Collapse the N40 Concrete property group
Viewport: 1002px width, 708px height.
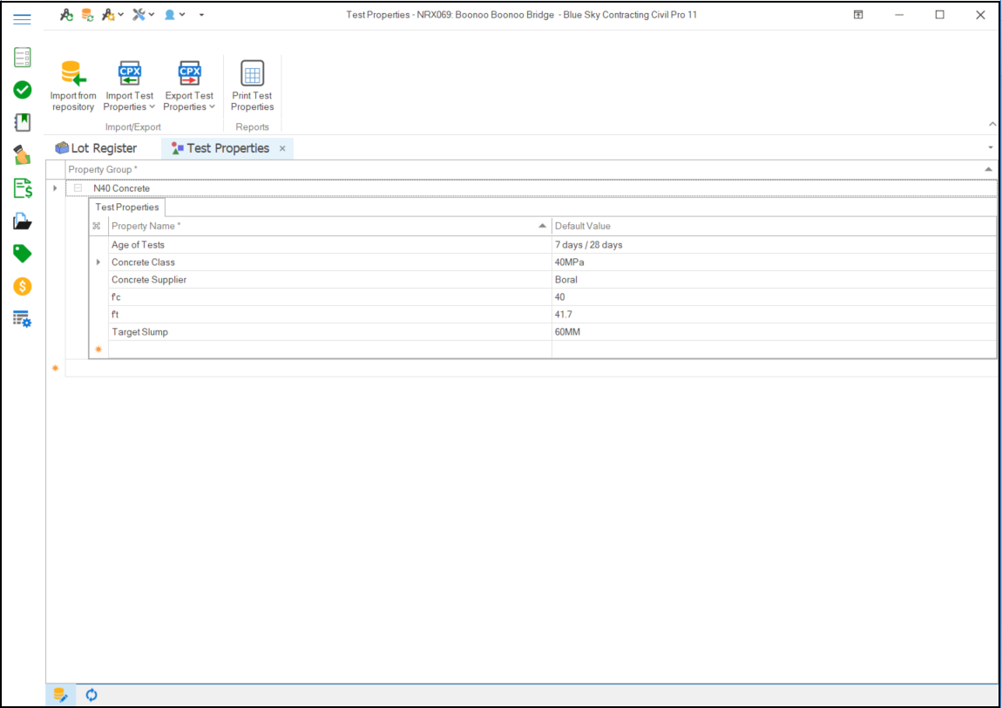click(78, 188)
